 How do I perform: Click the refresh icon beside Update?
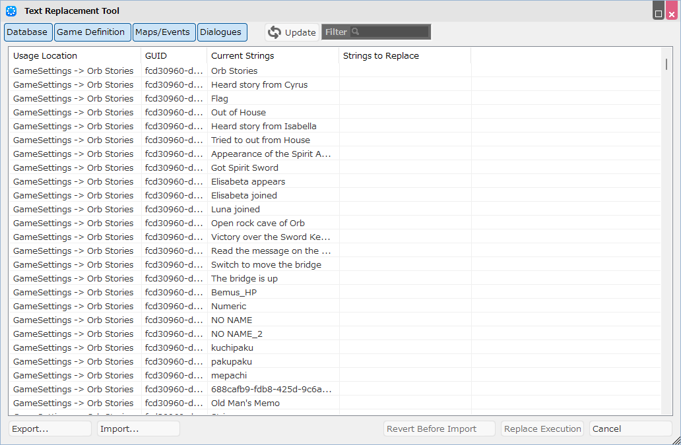coord(273,31)
